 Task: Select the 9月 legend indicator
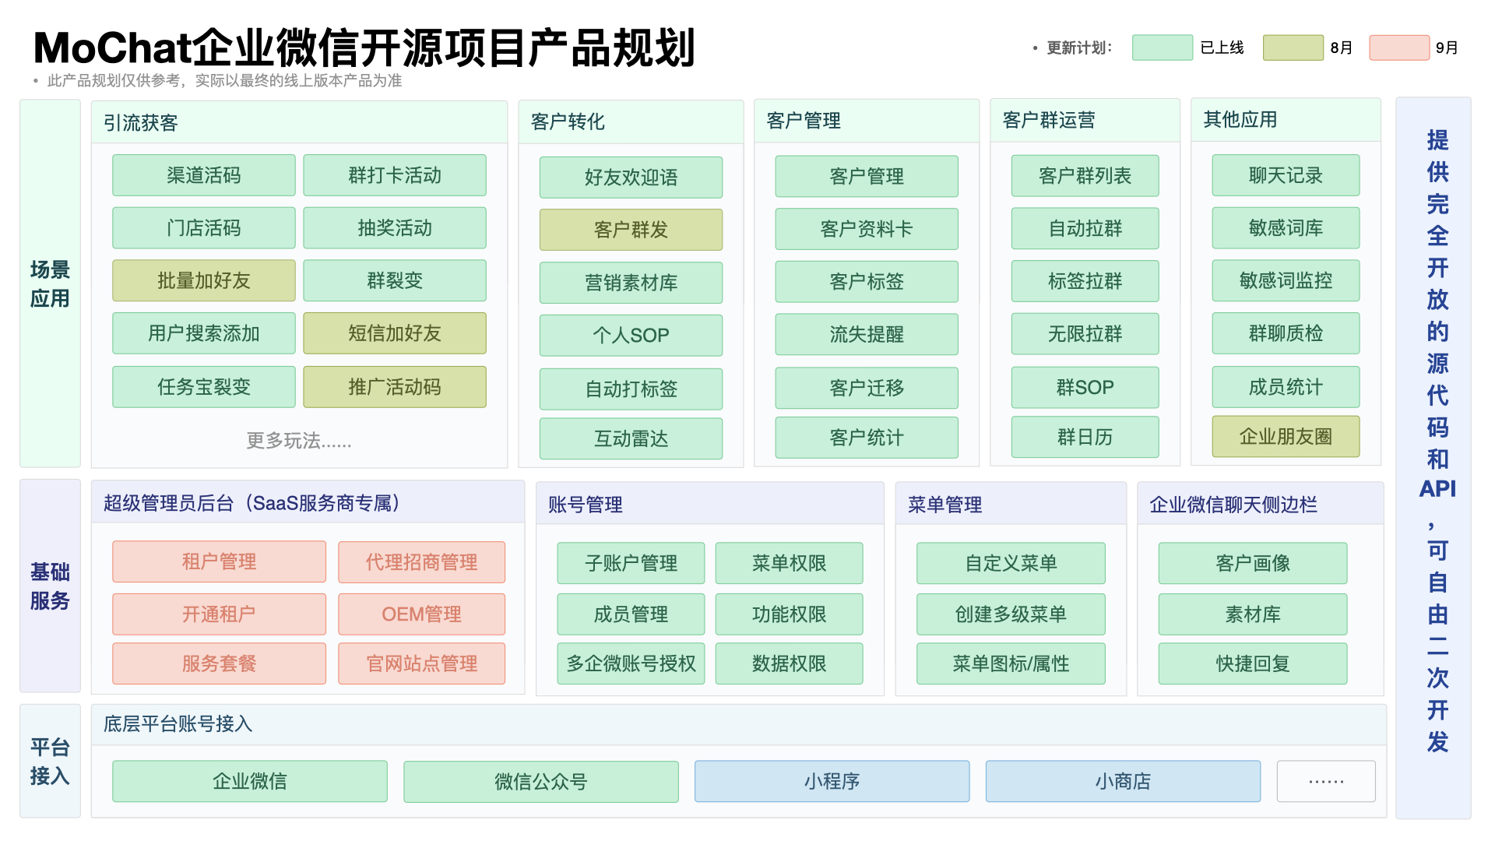pos(1398,48)
